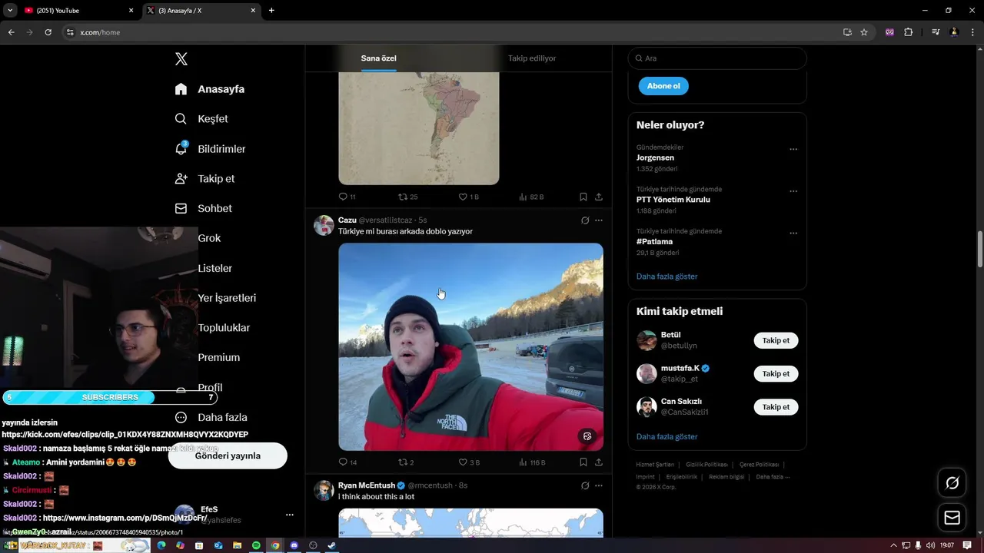Open options for Jorgensen trend

click(x=793, y=150)
